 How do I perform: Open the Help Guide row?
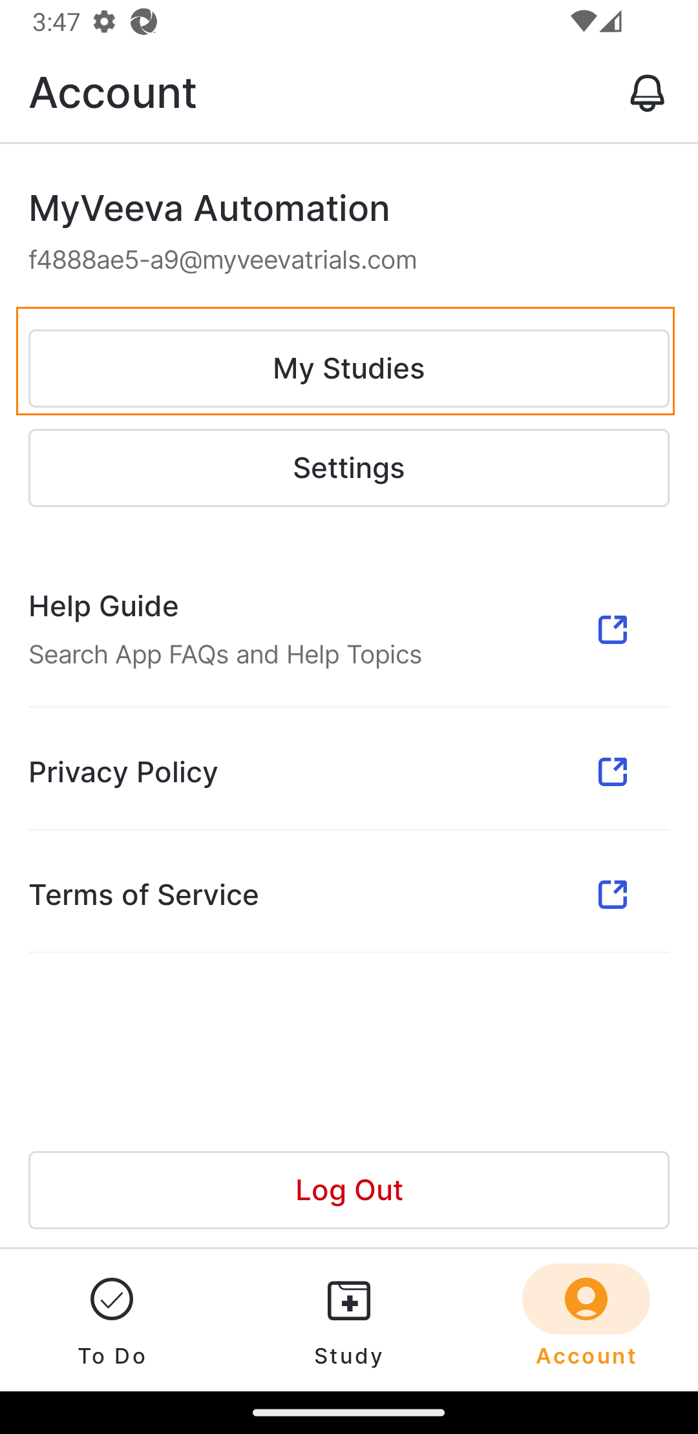103,607
